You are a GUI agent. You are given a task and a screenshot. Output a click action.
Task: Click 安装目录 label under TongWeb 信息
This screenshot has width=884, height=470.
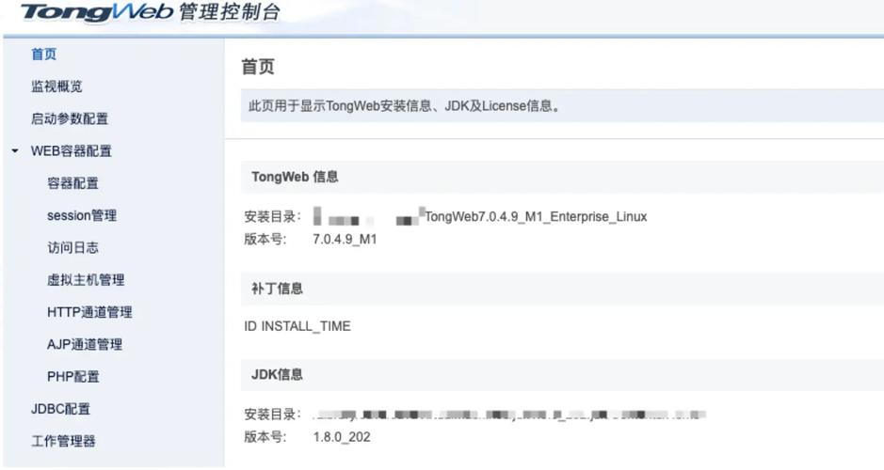[272, 217]
